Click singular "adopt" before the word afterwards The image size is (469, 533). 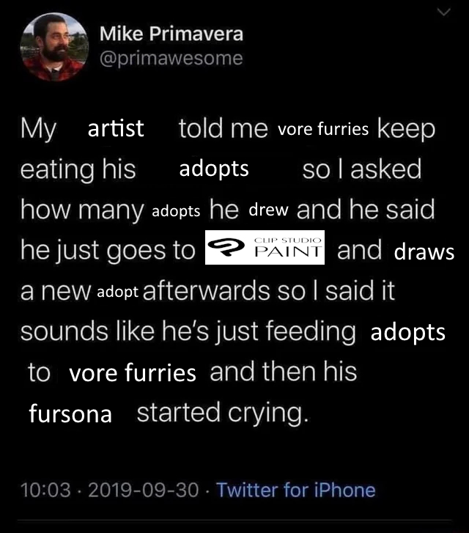(x=118, y=292)
